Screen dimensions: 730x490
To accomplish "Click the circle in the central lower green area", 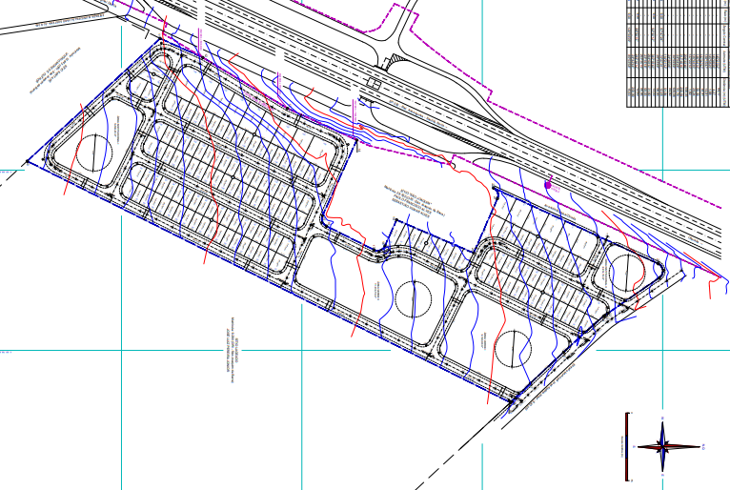I will tap(414, 299).
